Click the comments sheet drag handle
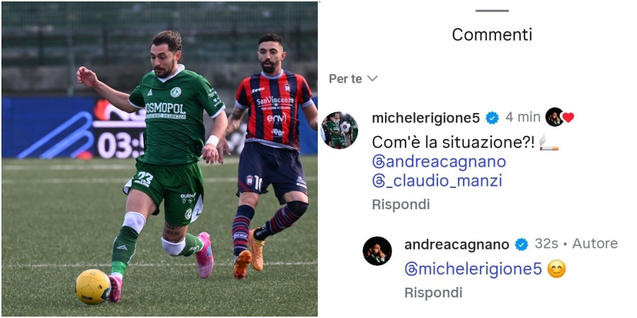Viewport: 637px width, 318px height. point(492,11)
